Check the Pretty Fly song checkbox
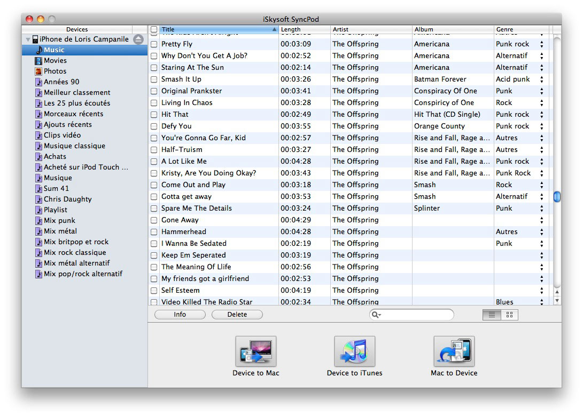The width and height of the screenshot is (583, 417). pos(154,44)
